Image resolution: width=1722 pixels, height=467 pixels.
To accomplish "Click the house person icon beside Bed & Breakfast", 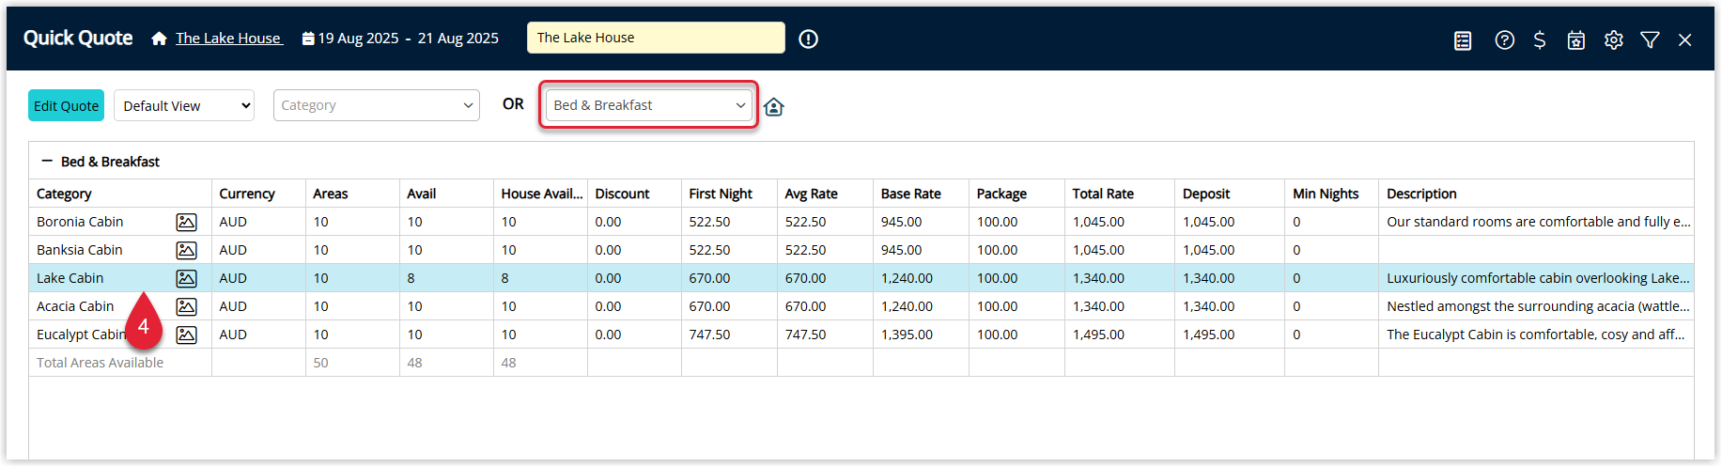I will (774, 106).
